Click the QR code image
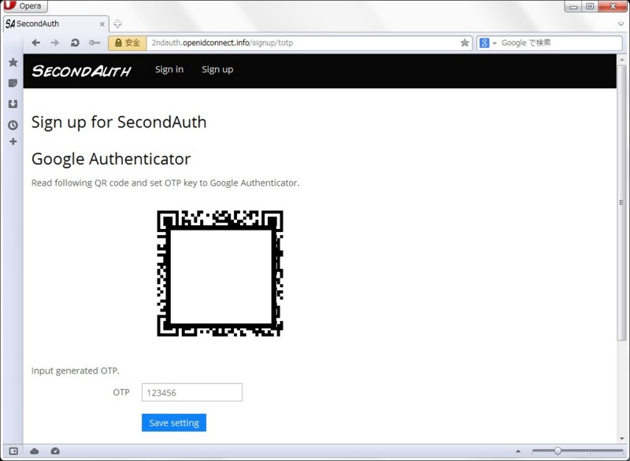 pyautogui.click(x=220, y=273)
